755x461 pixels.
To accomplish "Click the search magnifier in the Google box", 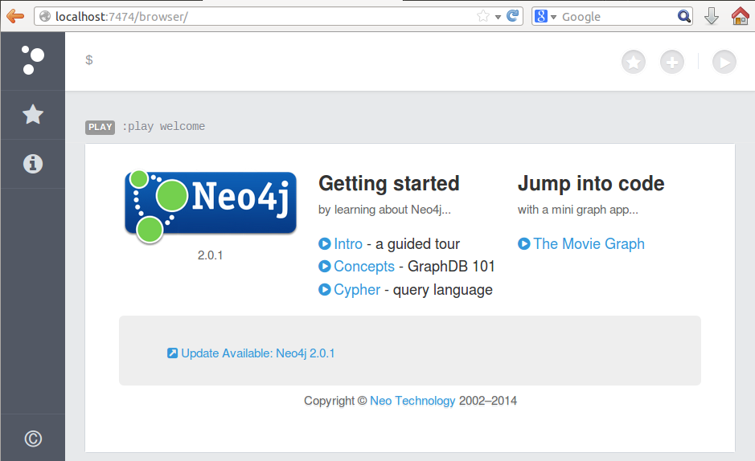I will click(683, 16).
